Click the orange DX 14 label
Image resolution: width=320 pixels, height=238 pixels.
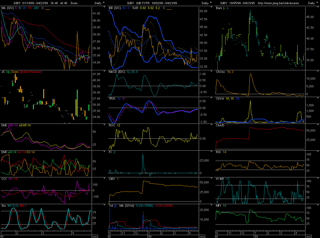[x=30, y=152]
